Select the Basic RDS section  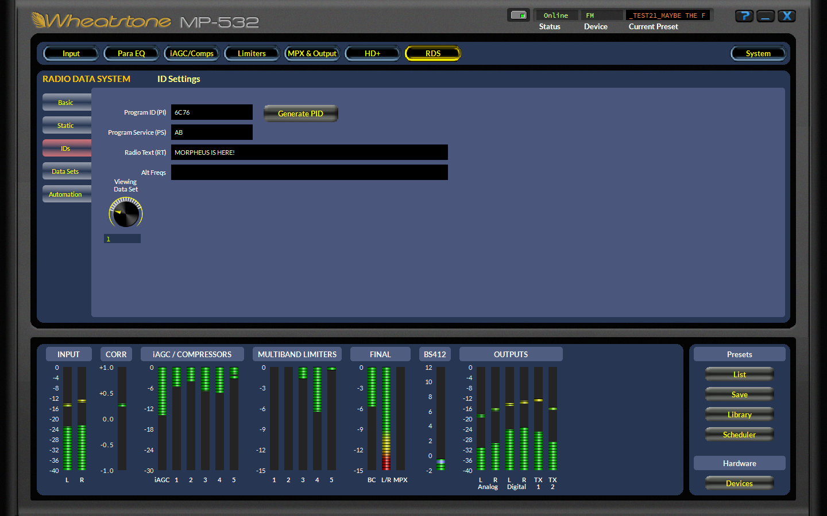point(67,102)
